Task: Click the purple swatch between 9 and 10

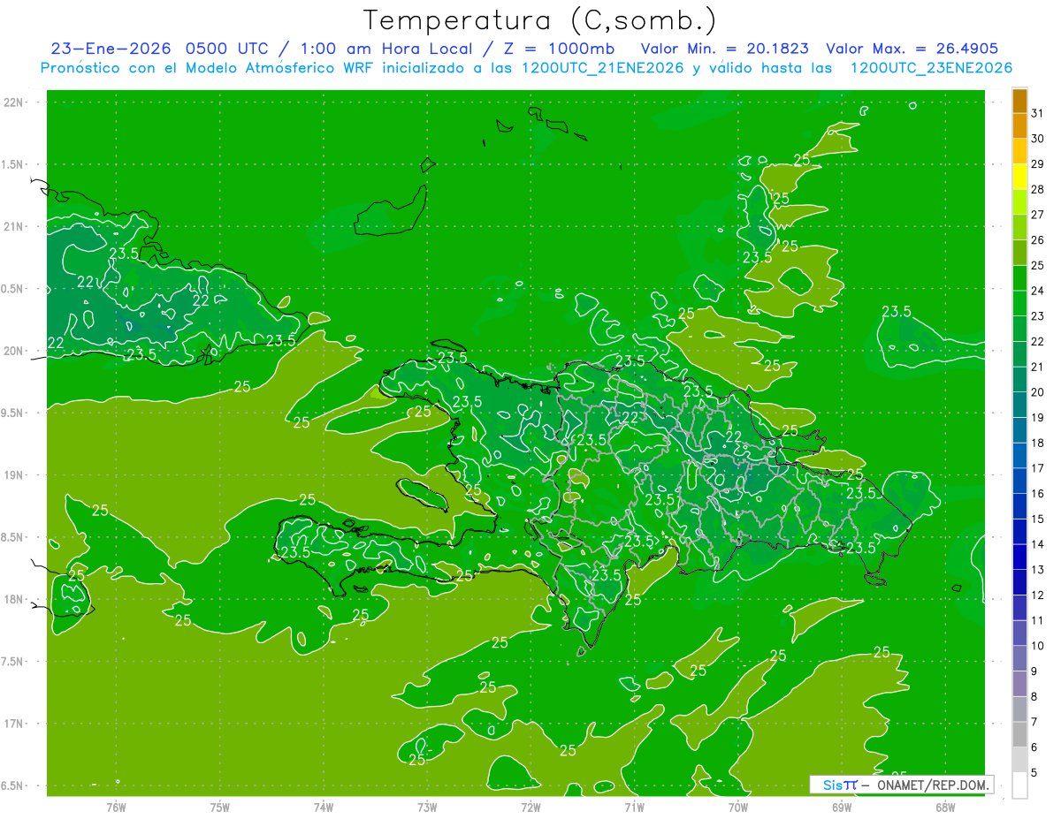Action: [x=1019, y=658]
